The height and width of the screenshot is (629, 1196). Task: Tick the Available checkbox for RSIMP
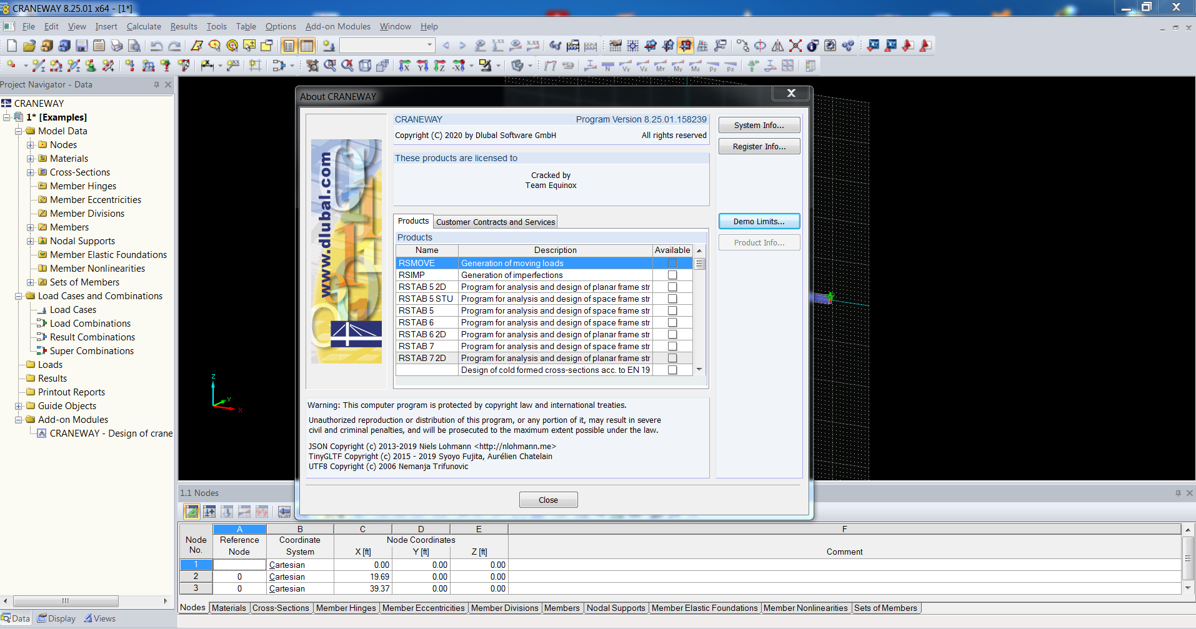click(672, 275)
